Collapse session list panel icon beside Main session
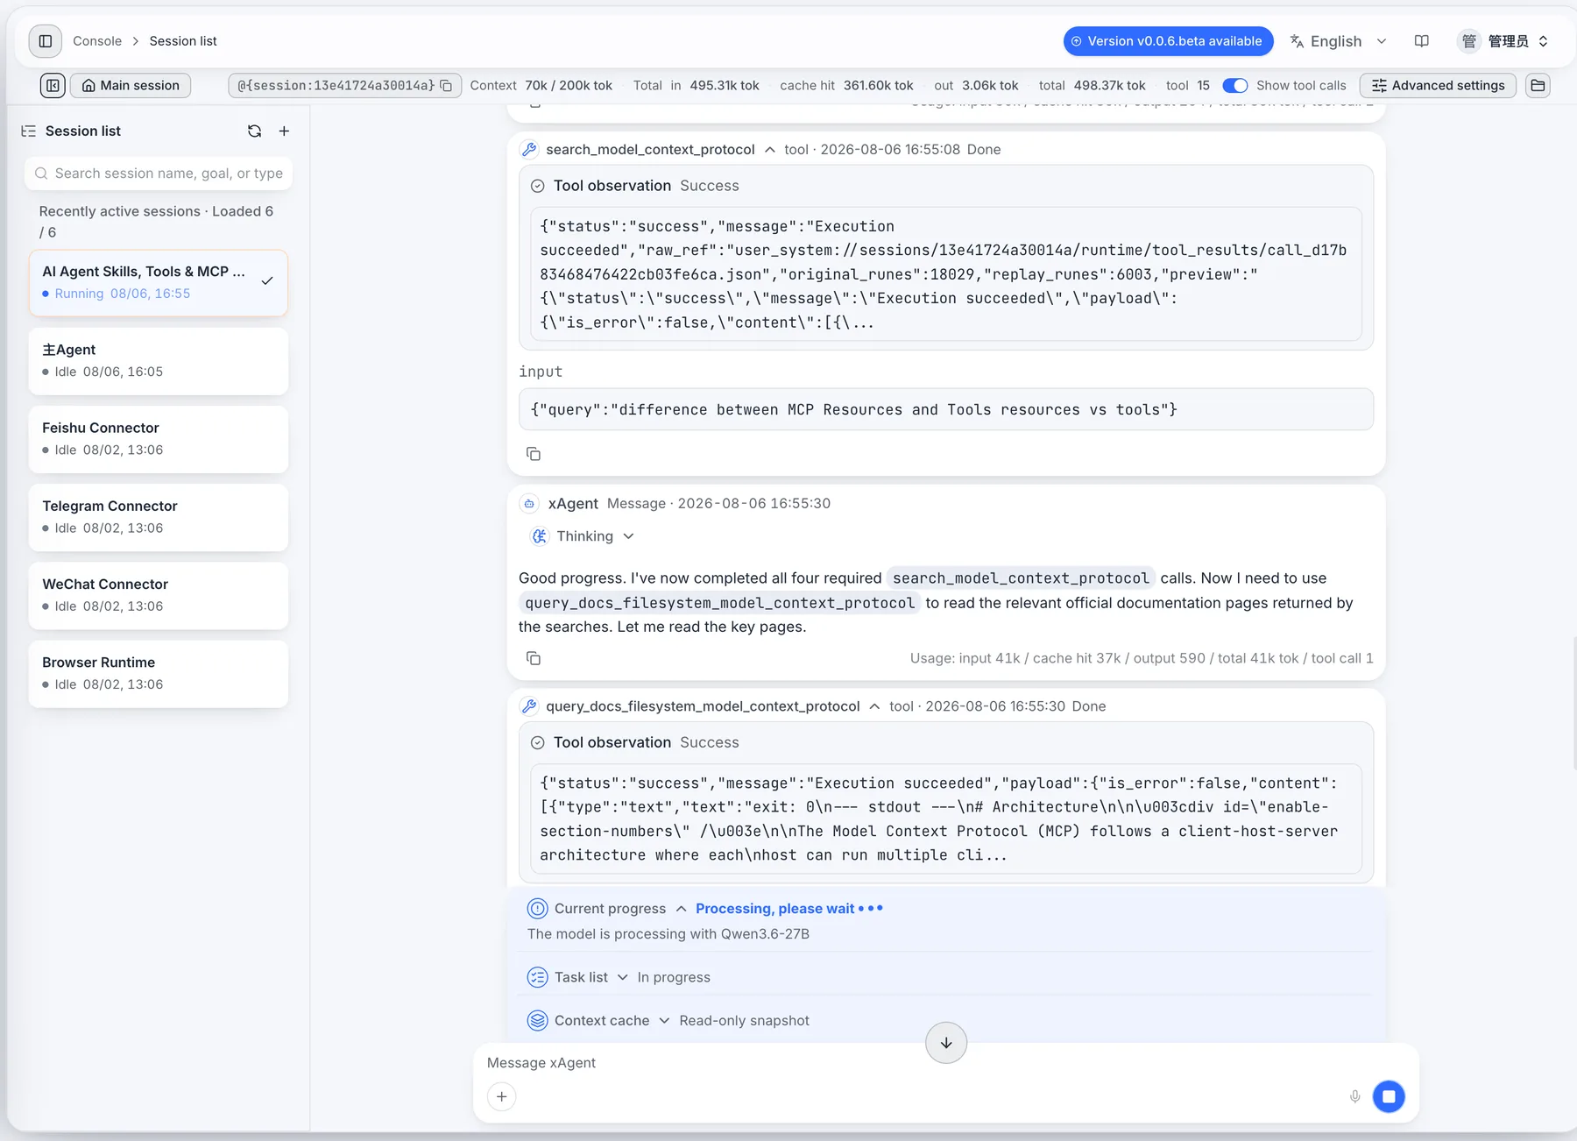 coord(53,85)
